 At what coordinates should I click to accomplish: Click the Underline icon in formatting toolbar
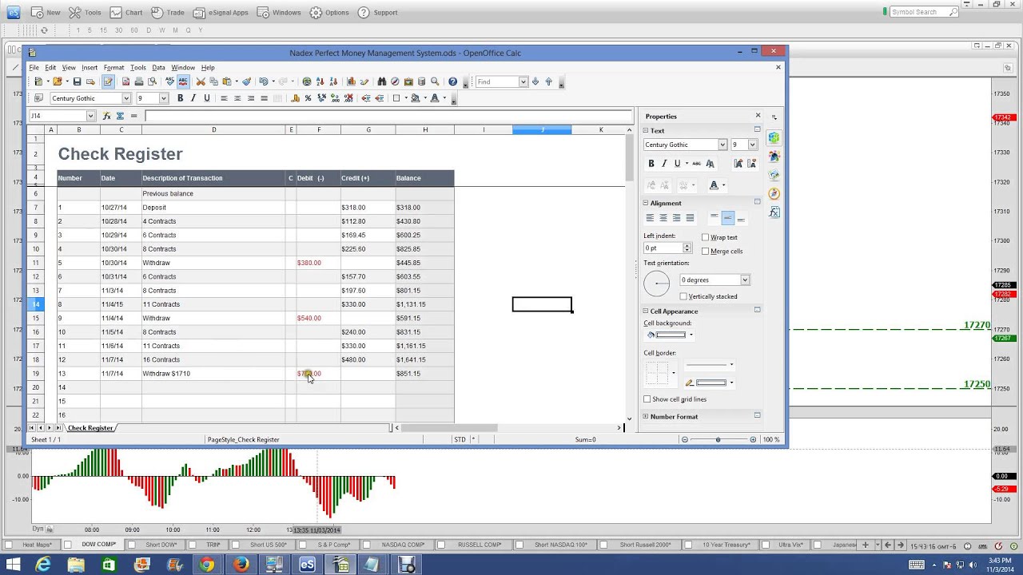[x=206, y=98]
